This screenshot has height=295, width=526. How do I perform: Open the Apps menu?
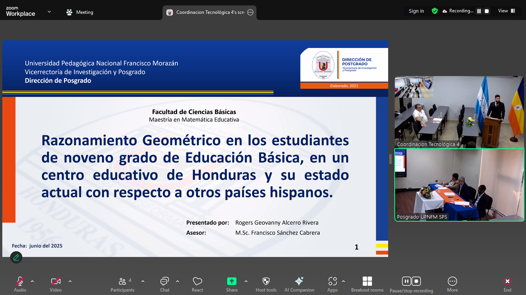[333, 284]
